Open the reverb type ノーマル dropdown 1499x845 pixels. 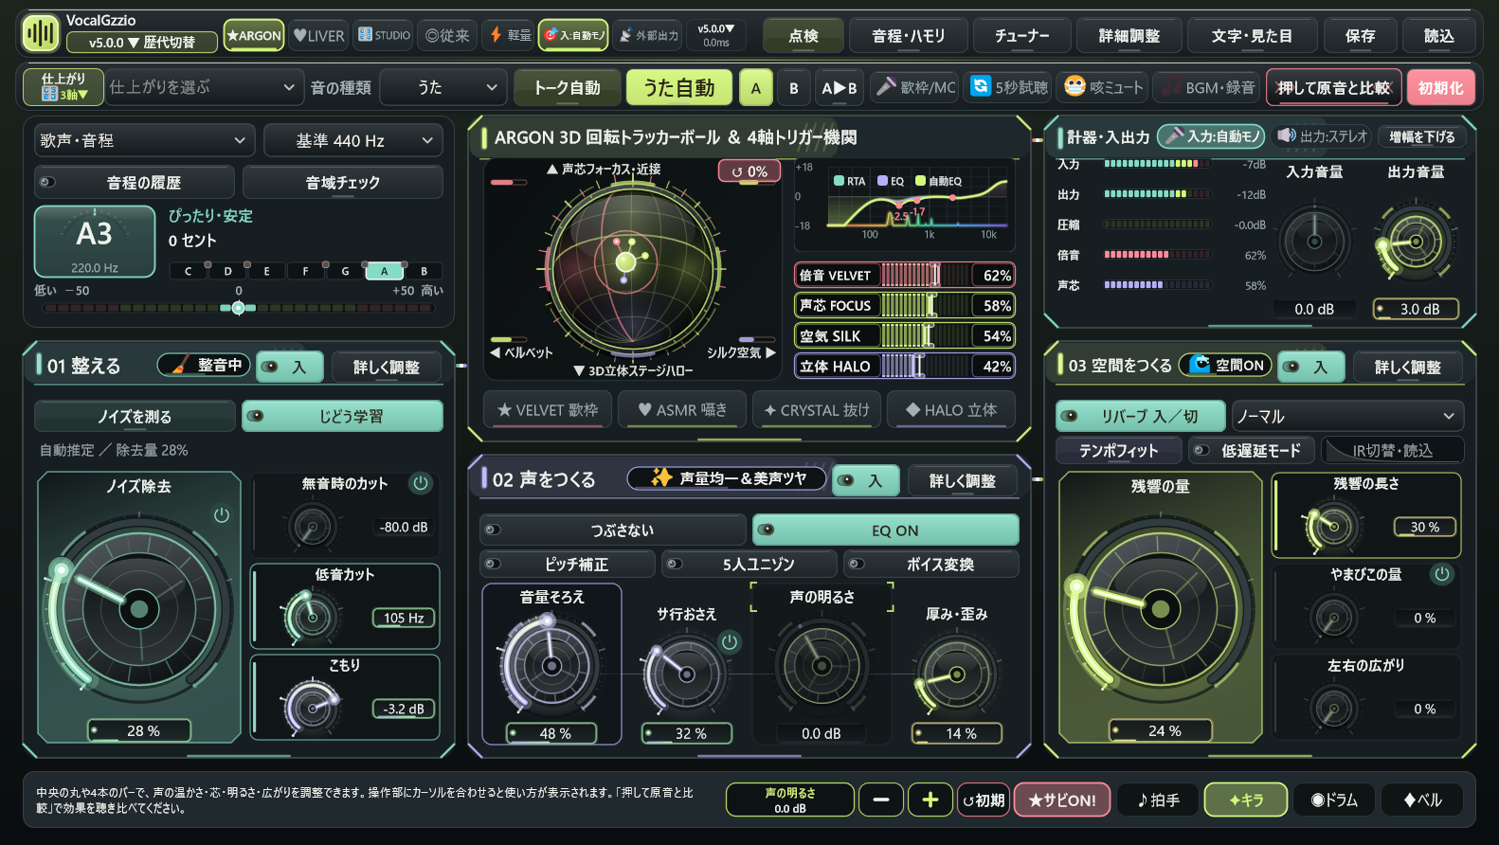pos(1347,416)
